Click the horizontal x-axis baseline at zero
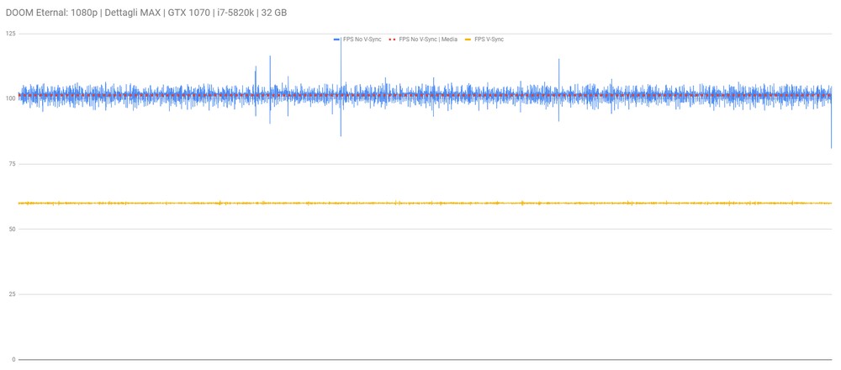This screenshot has width=841, height=370. tap(425, 359)
